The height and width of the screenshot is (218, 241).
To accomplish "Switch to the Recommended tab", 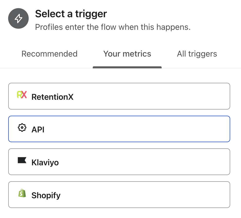I will click(49, 54).
